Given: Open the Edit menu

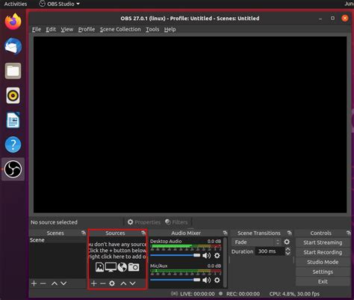Looking at the screenshot, I should click(51, 29).
